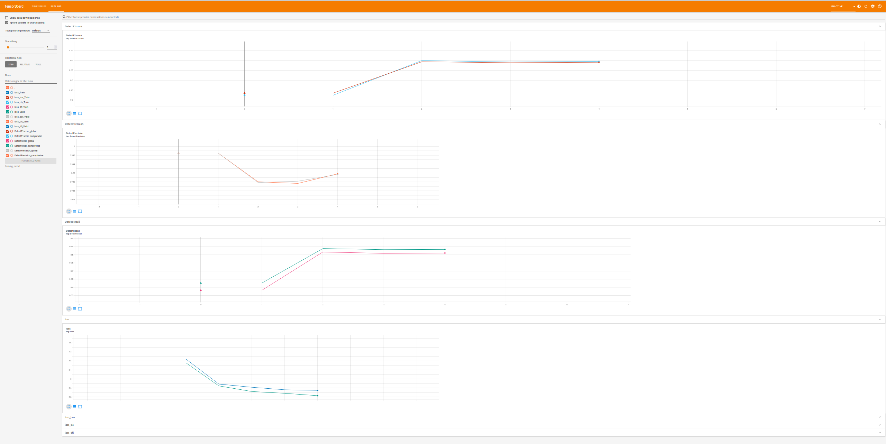Set horizontal axis to WALL
886x444 pixels.
(38, 64)
